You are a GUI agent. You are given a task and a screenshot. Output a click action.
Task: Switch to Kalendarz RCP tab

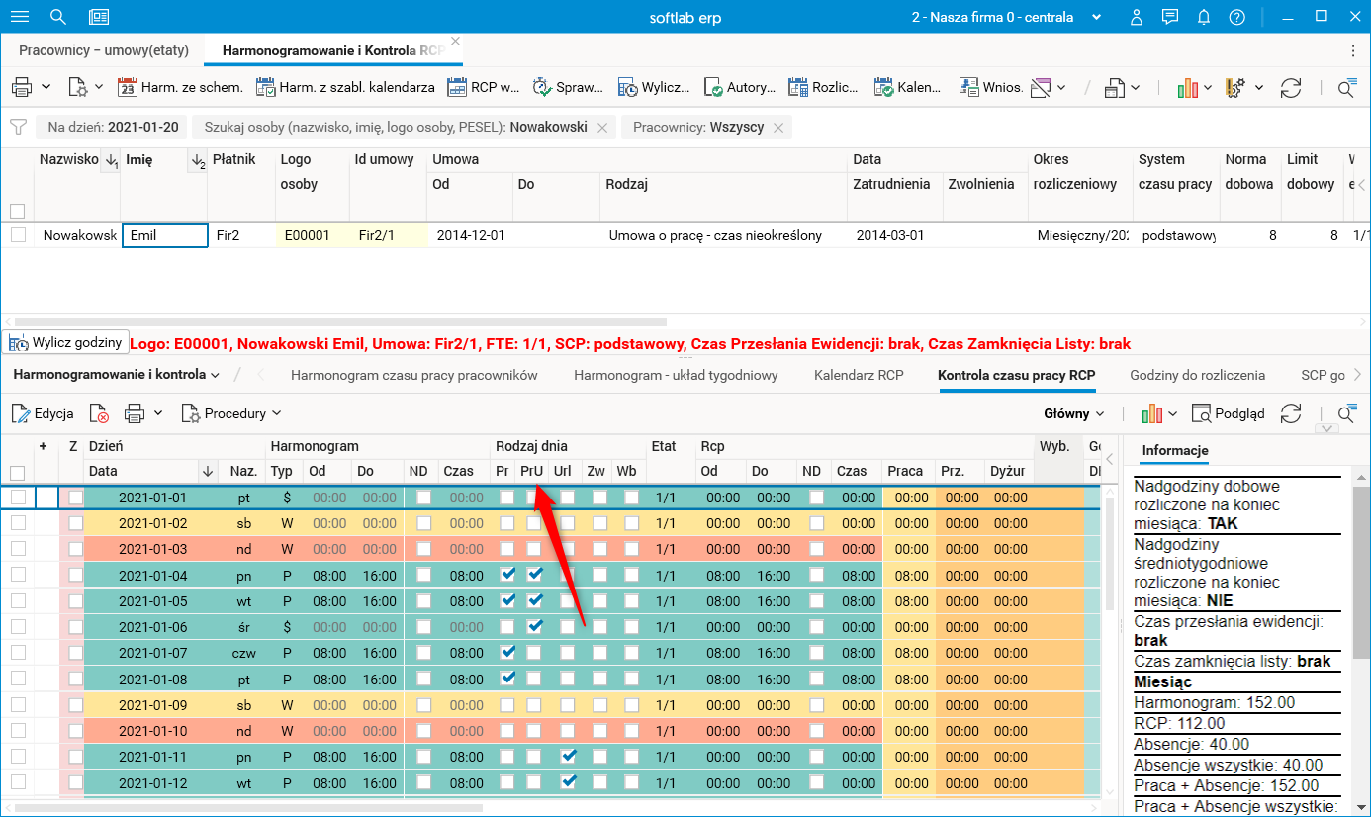859,375
